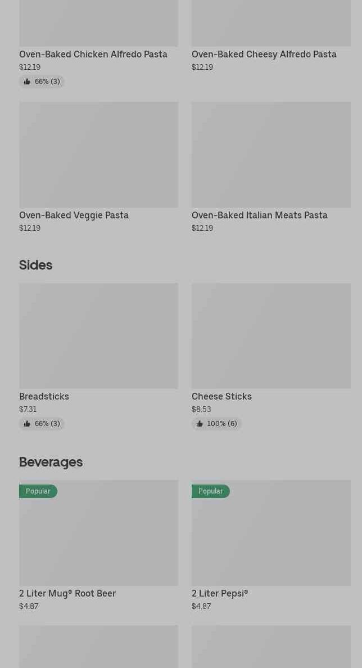Click the 2 Liter Mug Root Beer image
362x668 pixels.
point(98,540)
